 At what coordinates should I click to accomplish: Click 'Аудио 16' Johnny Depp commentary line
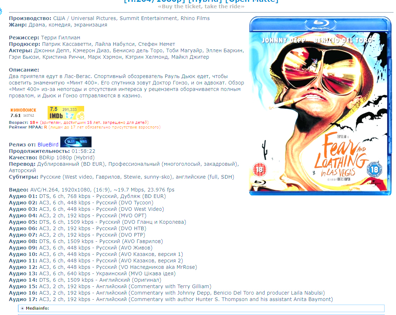tap(167, 293)
